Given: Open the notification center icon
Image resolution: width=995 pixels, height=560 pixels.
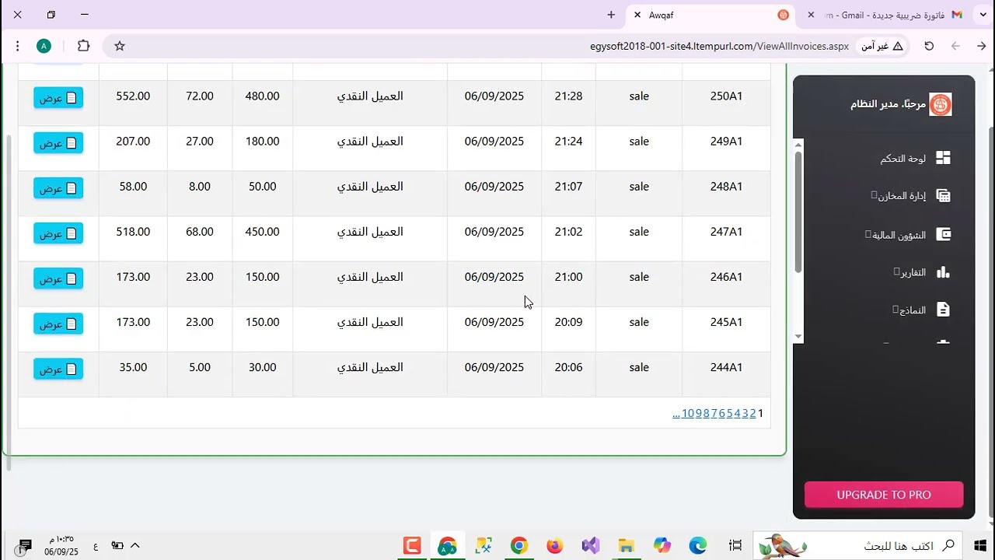Looking at the screenshot, I should click(24, 546).
